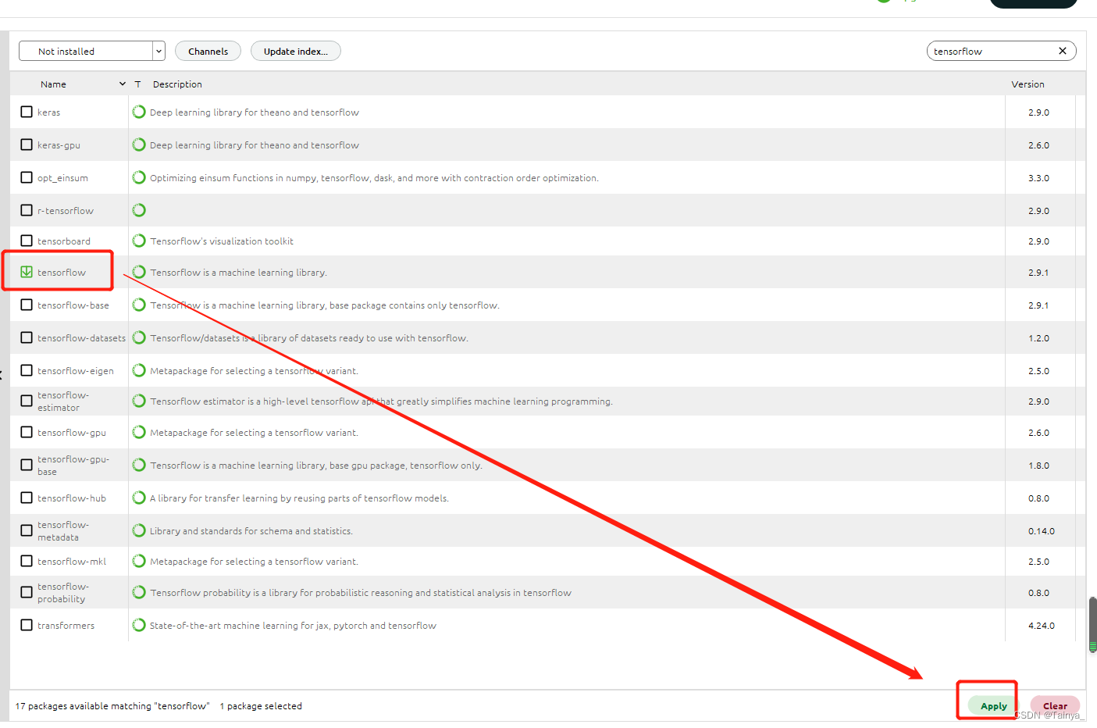Click the Channels button

(208, 51)
